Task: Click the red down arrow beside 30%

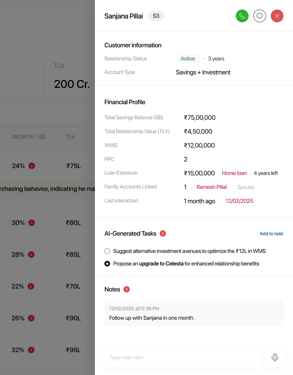Action: tap(32, 223)
